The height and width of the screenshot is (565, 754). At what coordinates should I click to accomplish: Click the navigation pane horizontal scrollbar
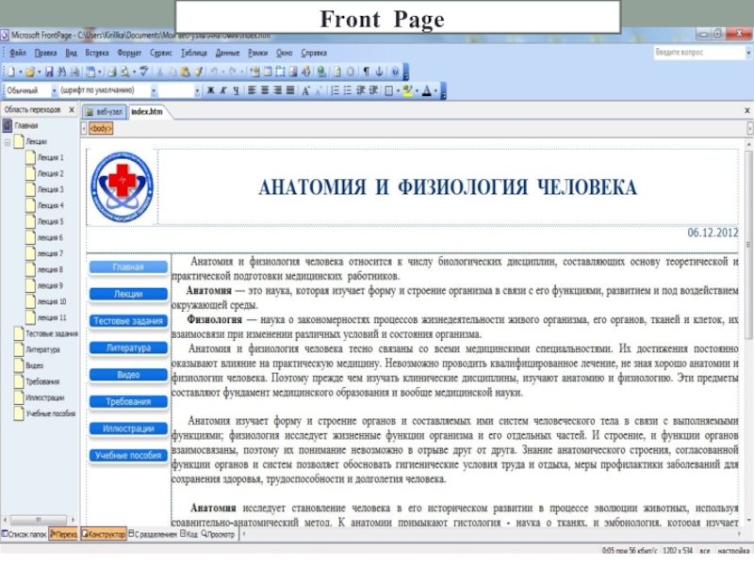[39, 520]
